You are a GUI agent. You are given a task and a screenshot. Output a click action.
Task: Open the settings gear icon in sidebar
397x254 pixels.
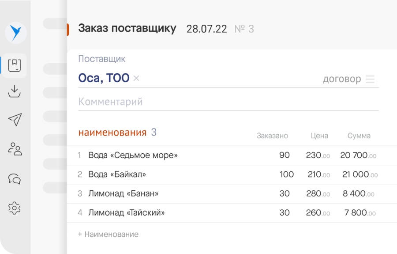click(x=15, y=208)
